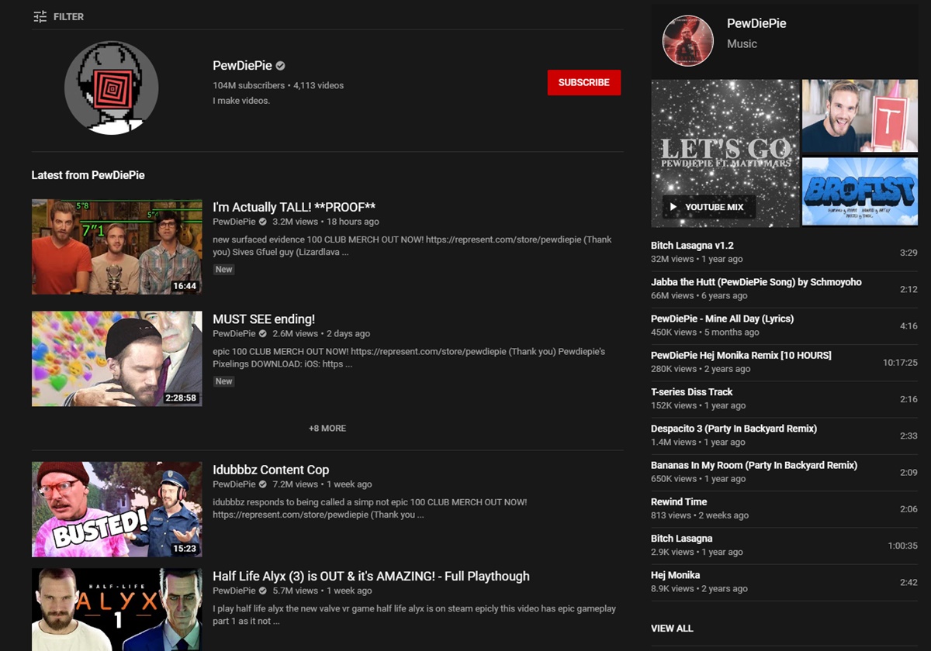Click 15:23 duration badge
The height and width of the screenshot is (651, 931).
(x=185, y=549)
